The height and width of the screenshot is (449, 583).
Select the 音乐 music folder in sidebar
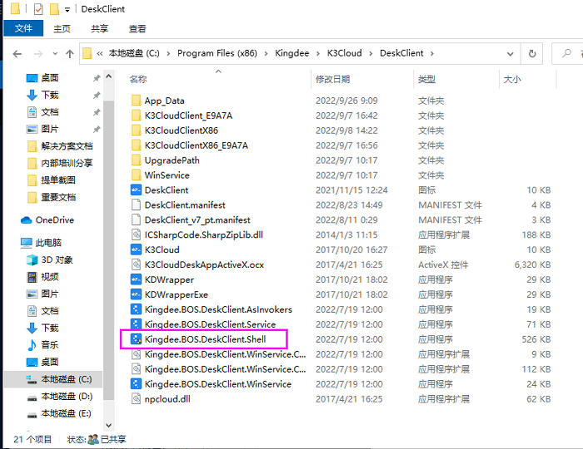click(x=49, y=345)
